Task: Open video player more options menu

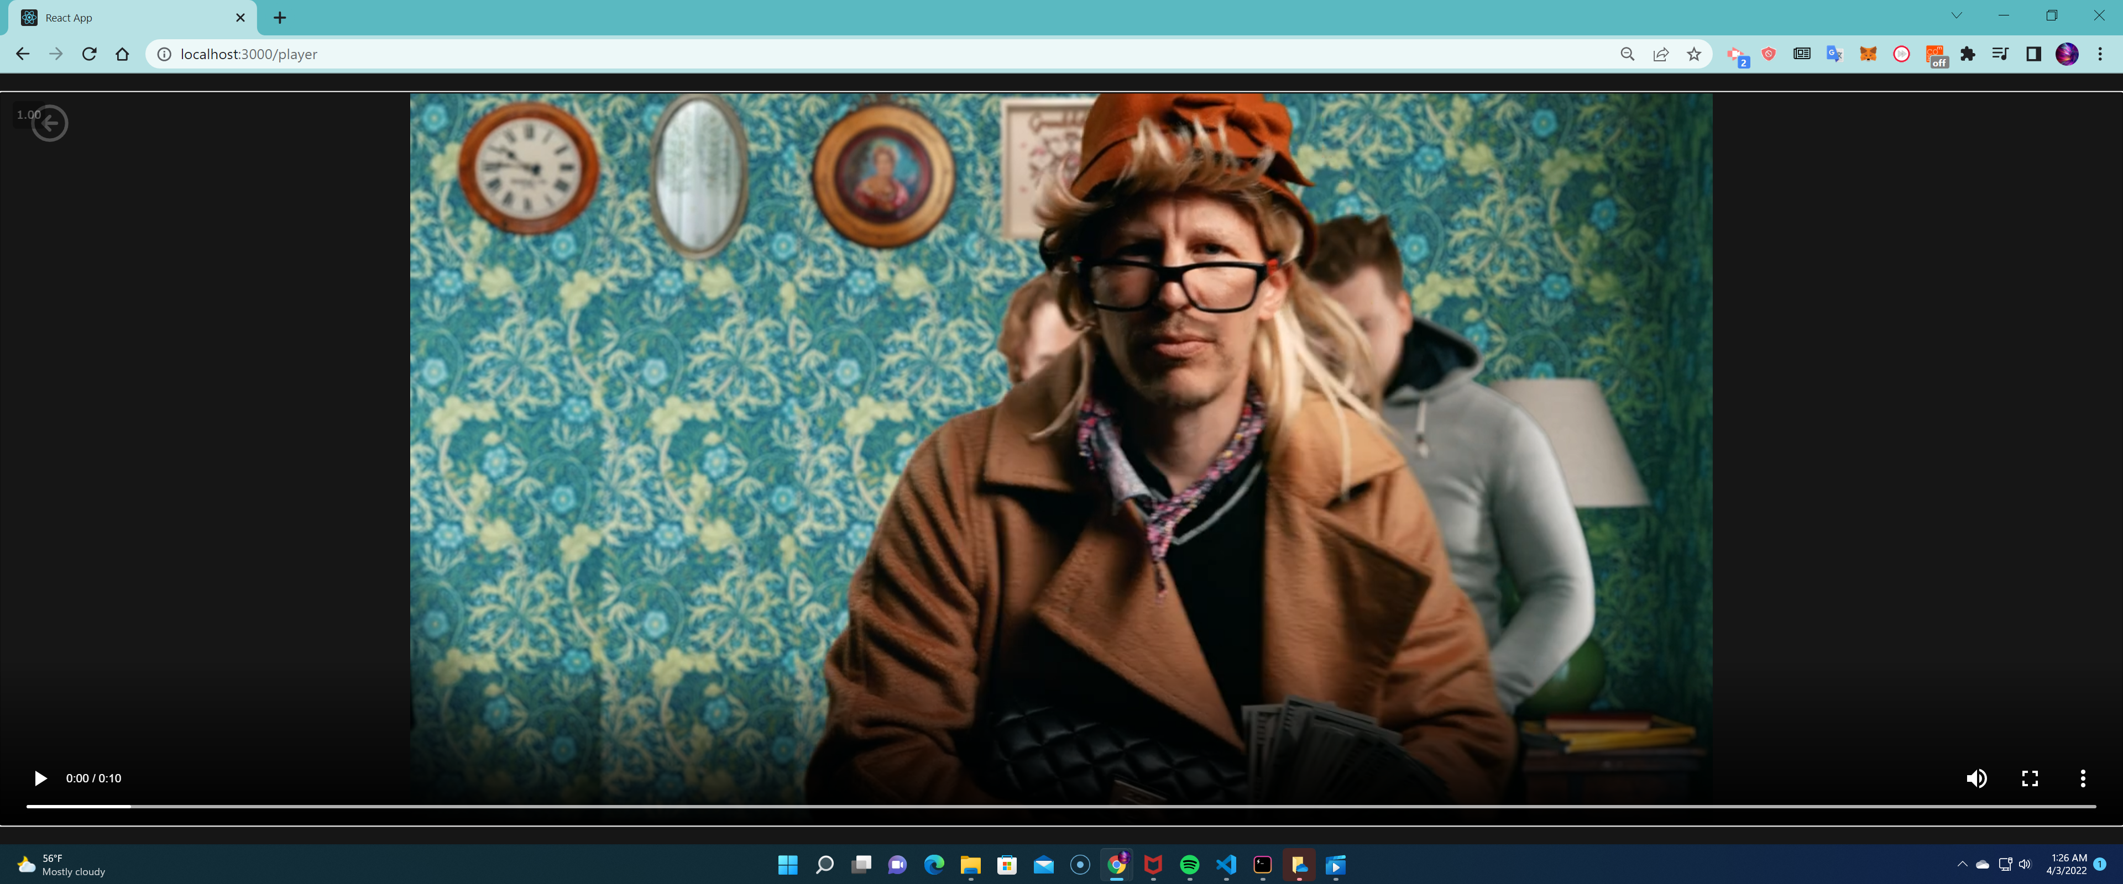Action: coord(2082,778)
